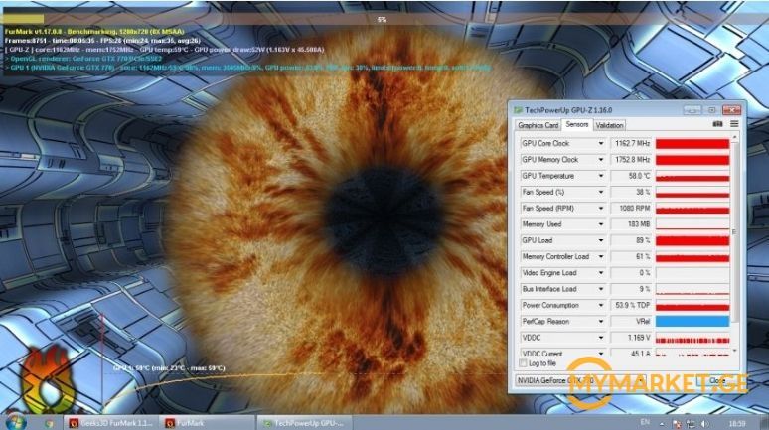Click the VDDC voltage graph

tap(692, 338)
